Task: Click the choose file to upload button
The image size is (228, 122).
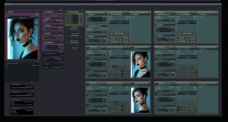Action: (23, 18)
